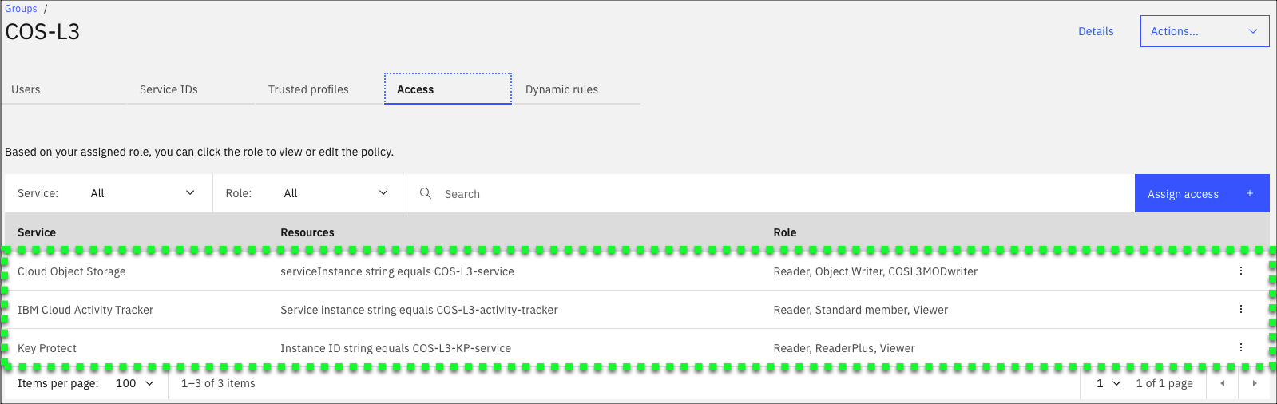This screenshot has height=404, width=1277.
Task: Select the Cloud Object Storage service cell
Action: (x=72, y=271)
